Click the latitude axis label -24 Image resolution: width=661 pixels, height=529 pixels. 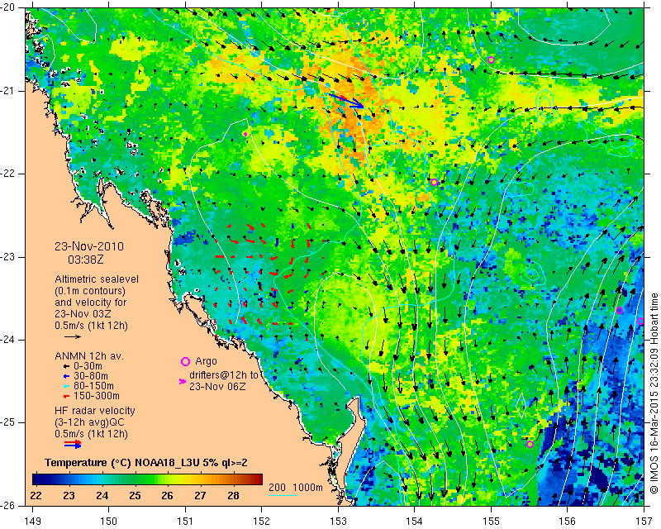9,340
